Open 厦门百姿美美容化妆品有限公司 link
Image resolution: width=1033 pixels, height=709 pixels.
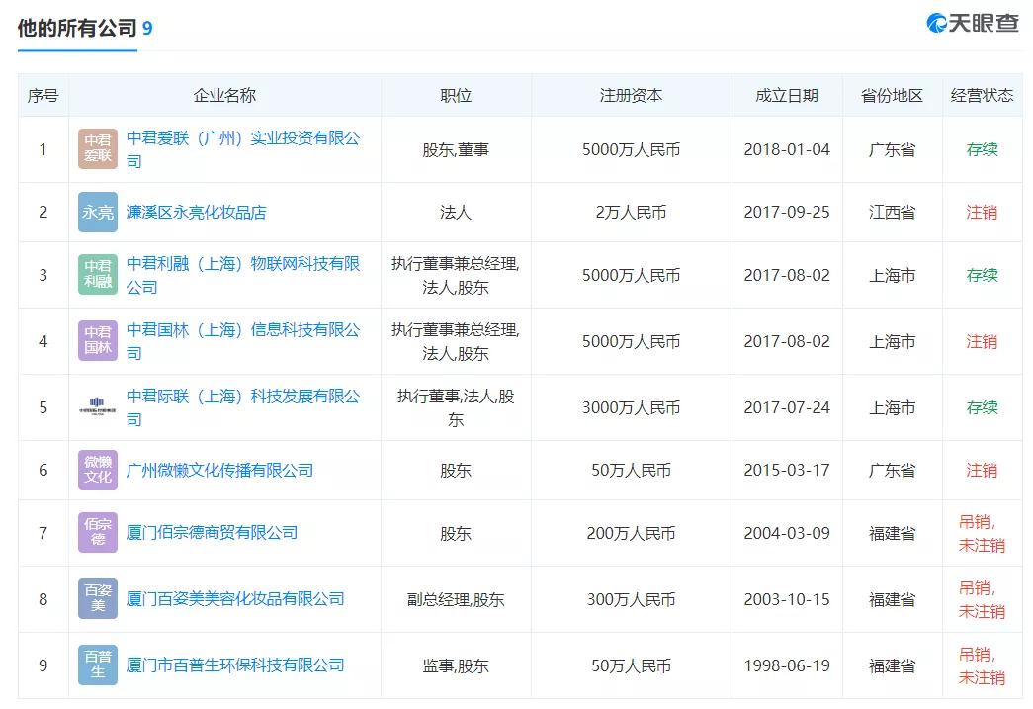tap(235, 599)
